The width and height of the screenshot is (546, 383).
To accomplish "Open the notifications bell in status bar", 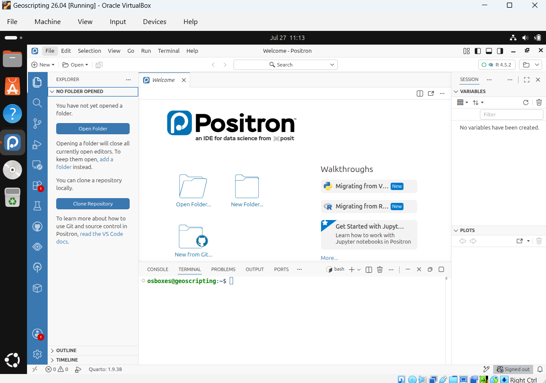I will coord(540,369).
